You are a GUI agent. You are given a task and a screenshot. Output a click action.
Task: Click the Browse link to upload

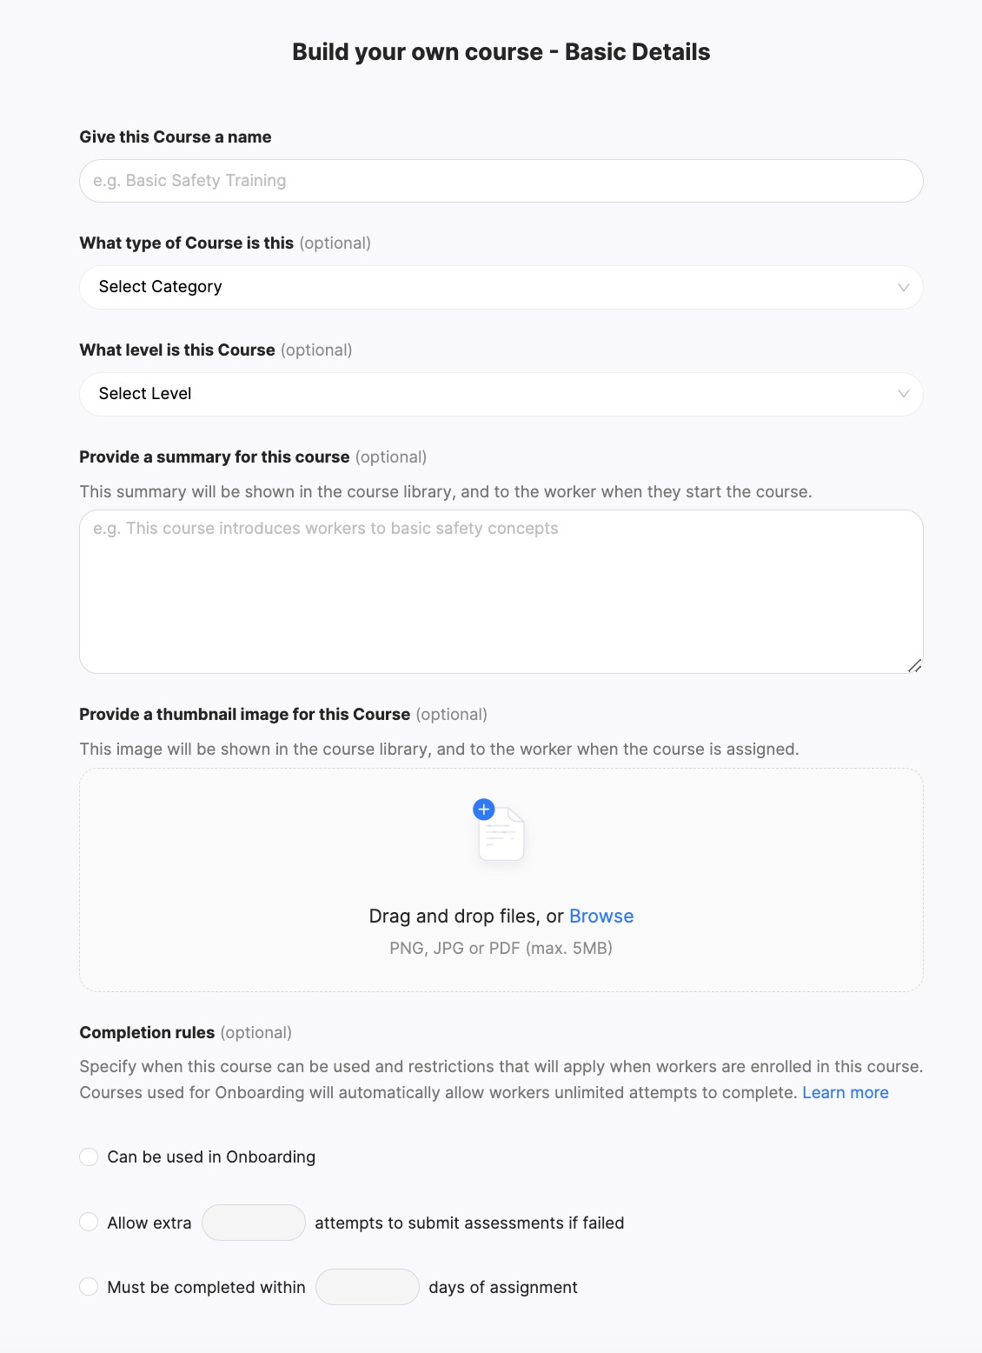(601, 916)
